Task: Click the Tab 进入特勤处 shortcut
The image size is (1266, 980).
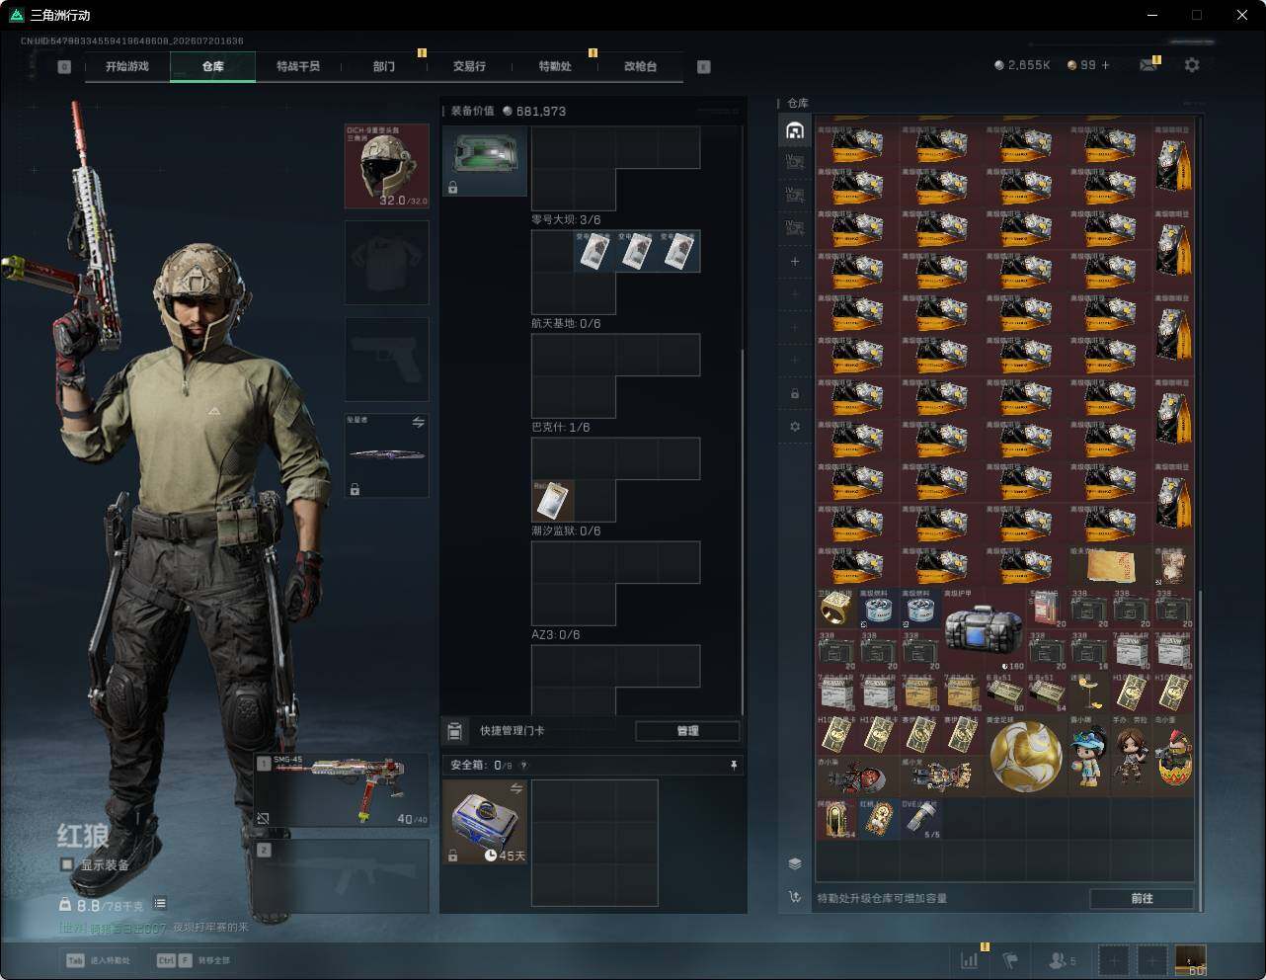Action: tap(98, 960)
